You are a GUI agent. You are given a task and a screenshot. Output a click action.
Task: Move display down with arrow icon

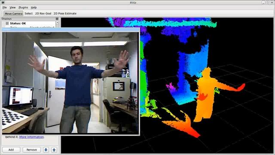pos(46,150)
